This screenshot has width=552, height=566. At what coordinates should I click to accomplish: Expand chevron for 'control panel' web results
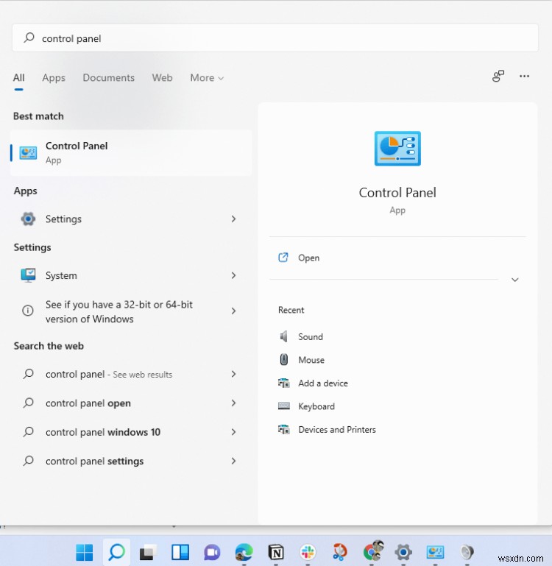[x=233, y=374]
